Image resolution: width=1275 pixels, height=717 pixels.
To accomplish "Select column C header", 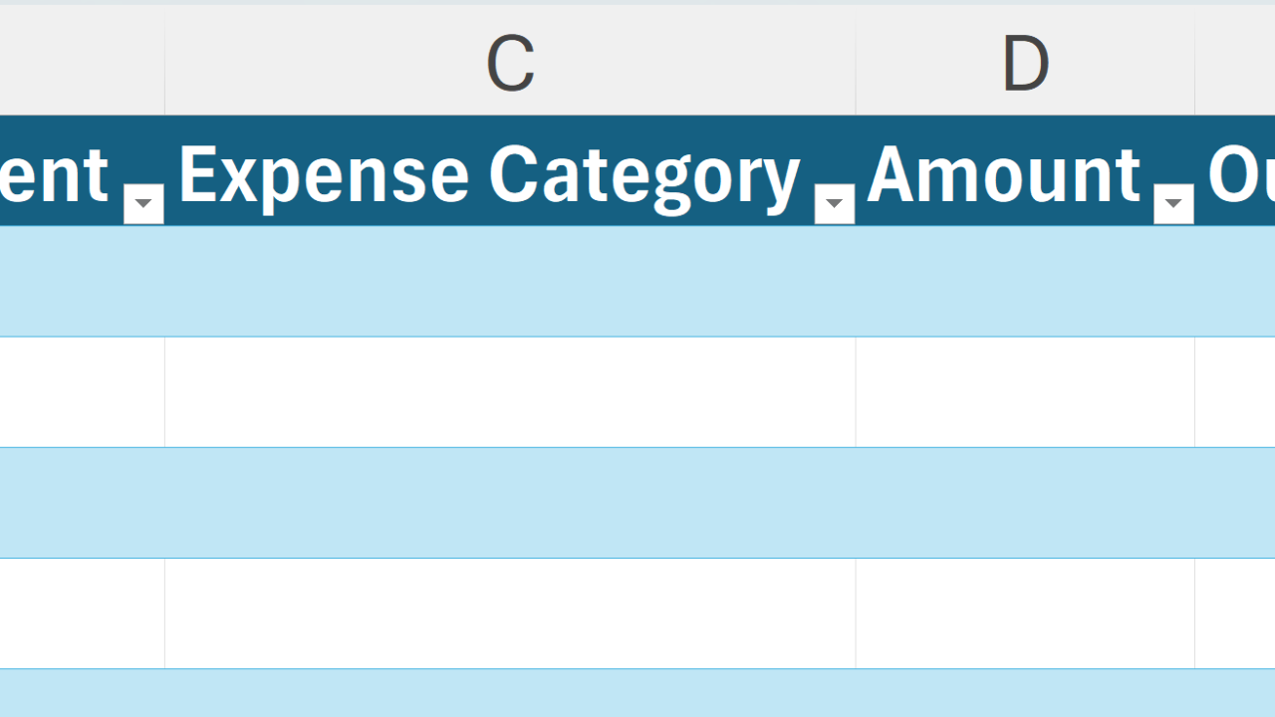I will coord(510,64).
